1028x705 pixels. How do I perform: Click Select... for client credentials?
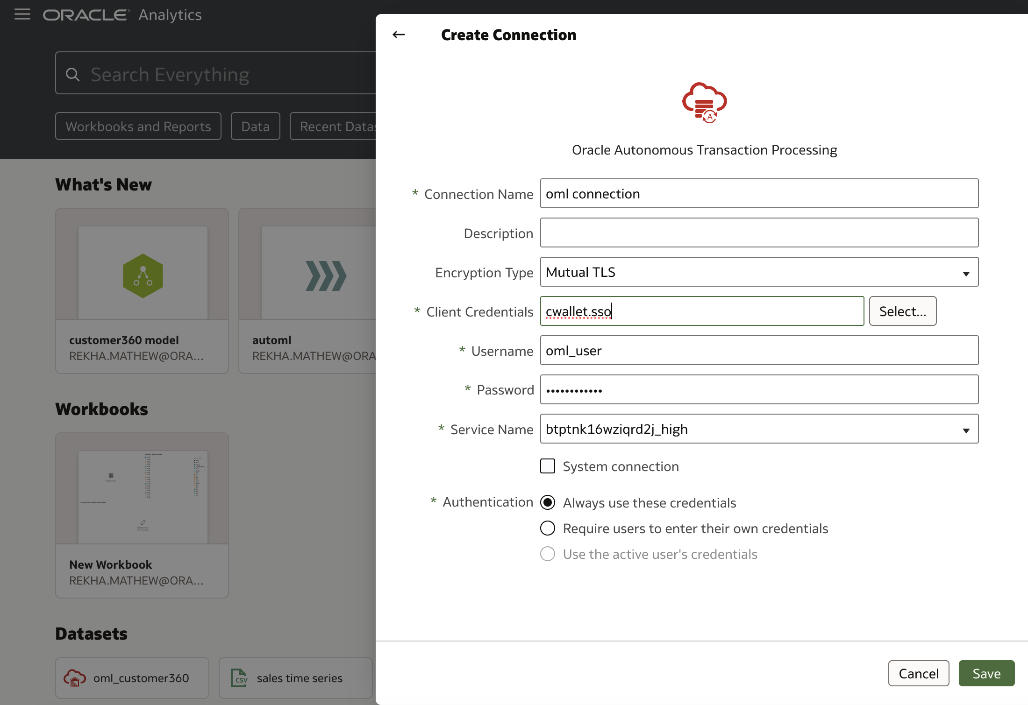point(902,311)
